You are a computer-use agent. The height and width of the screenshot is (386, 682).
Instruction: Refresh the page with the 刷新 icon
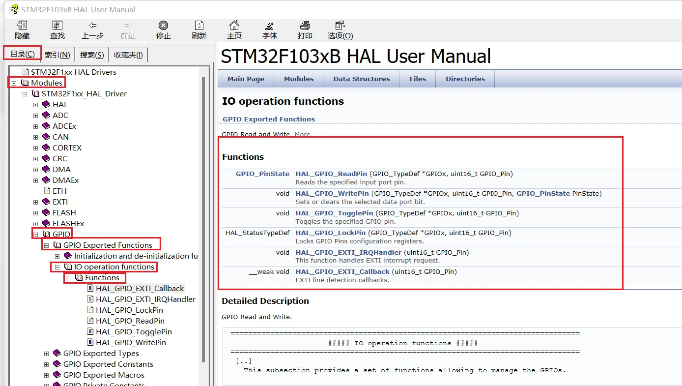[x=199, y=26]
